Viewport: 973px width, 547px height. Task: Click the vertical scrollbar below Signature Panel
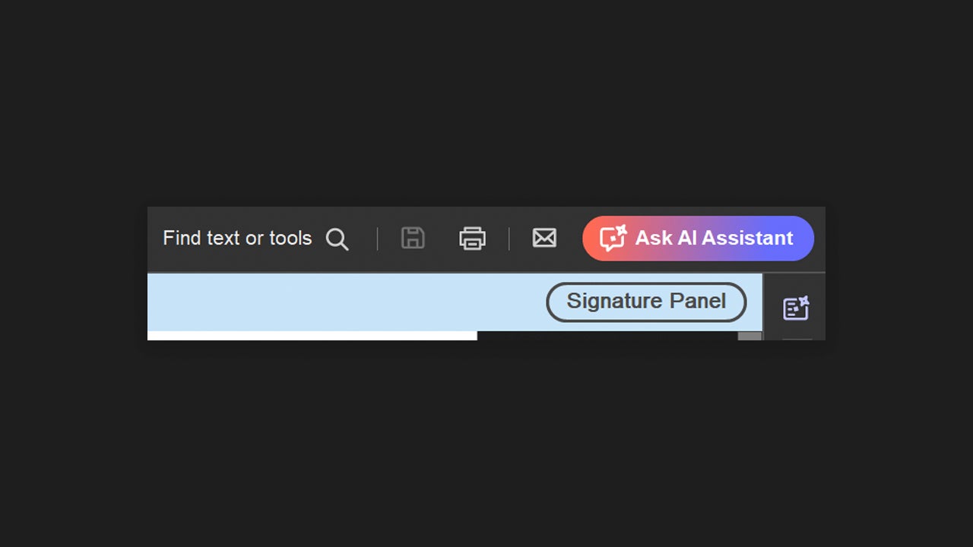pyautogui.click(x=750, y=336)
